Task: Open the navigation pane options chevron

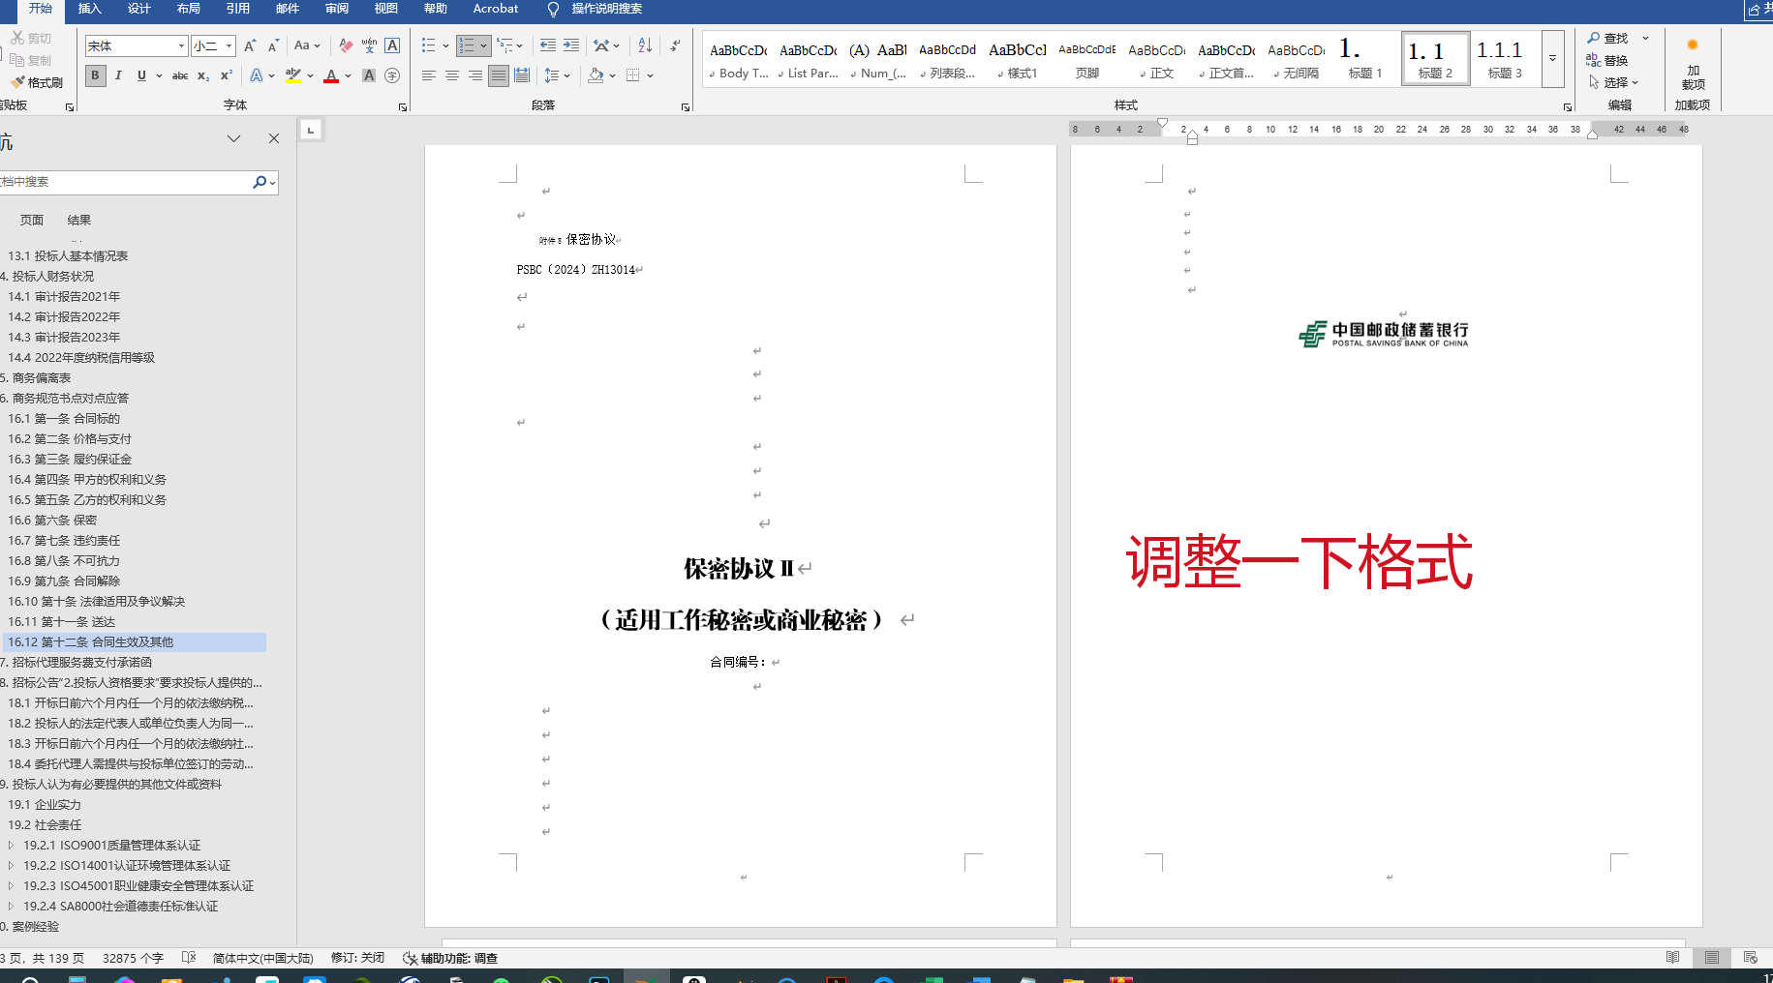Action: click(233, 138)
